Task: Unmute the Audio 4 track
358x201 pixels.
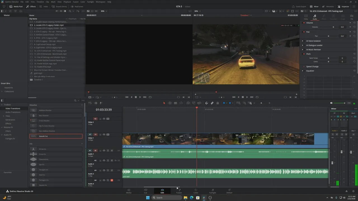Action: point(112,180)
